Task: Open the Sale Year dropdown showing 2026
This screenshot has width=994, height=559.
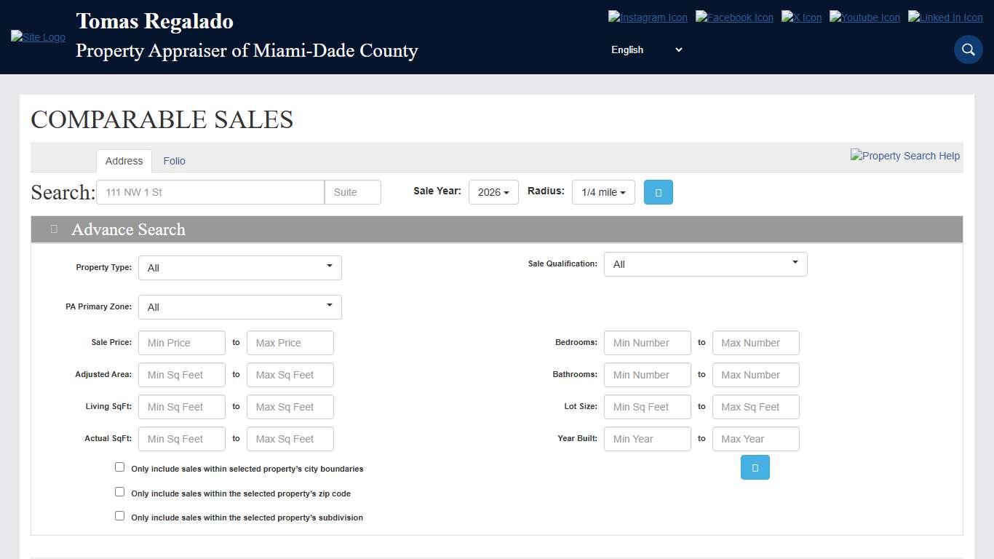Action: point(493,192)
